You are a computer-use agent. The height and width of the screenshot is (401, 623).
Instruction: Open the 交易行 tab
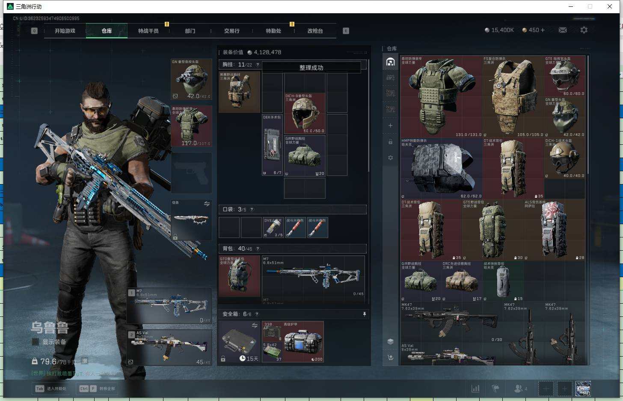point(231,31)
